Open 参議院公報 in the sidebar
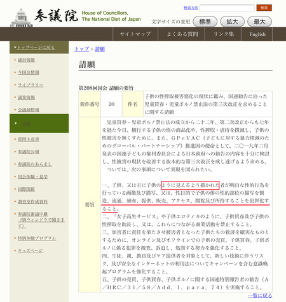 29,152
